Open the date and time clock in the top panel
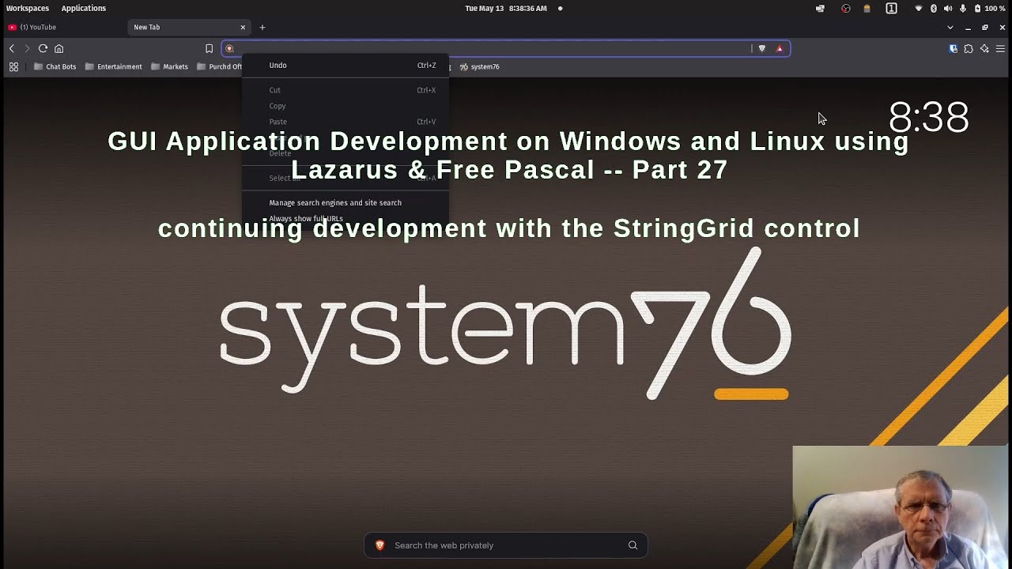1012x569 pixels. pos(506,8)
